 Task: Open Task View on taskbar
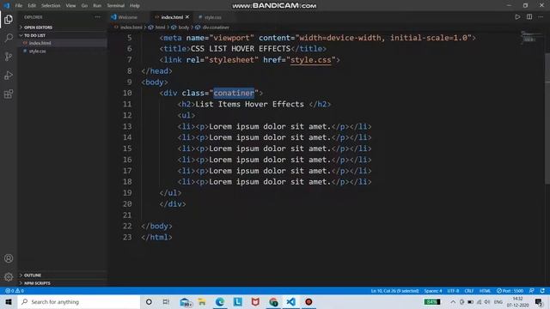[x=166, y=301]
